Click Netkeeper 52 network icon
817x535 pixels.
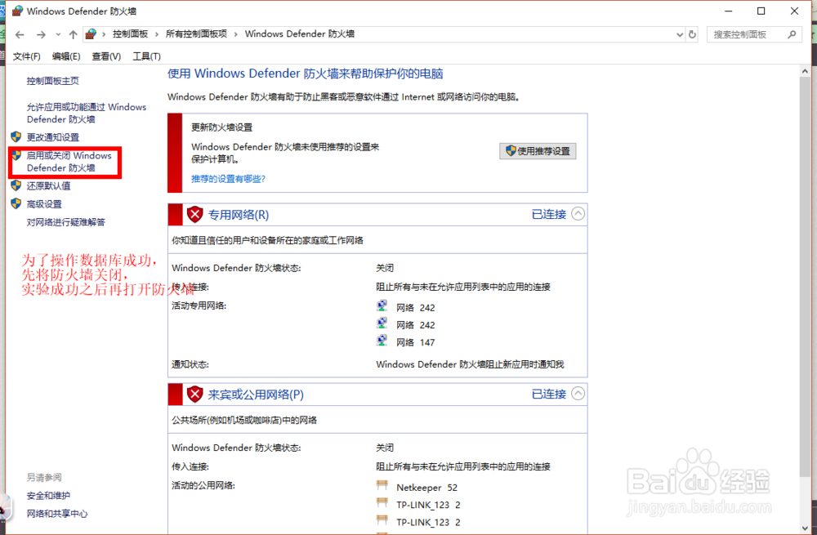382,485
